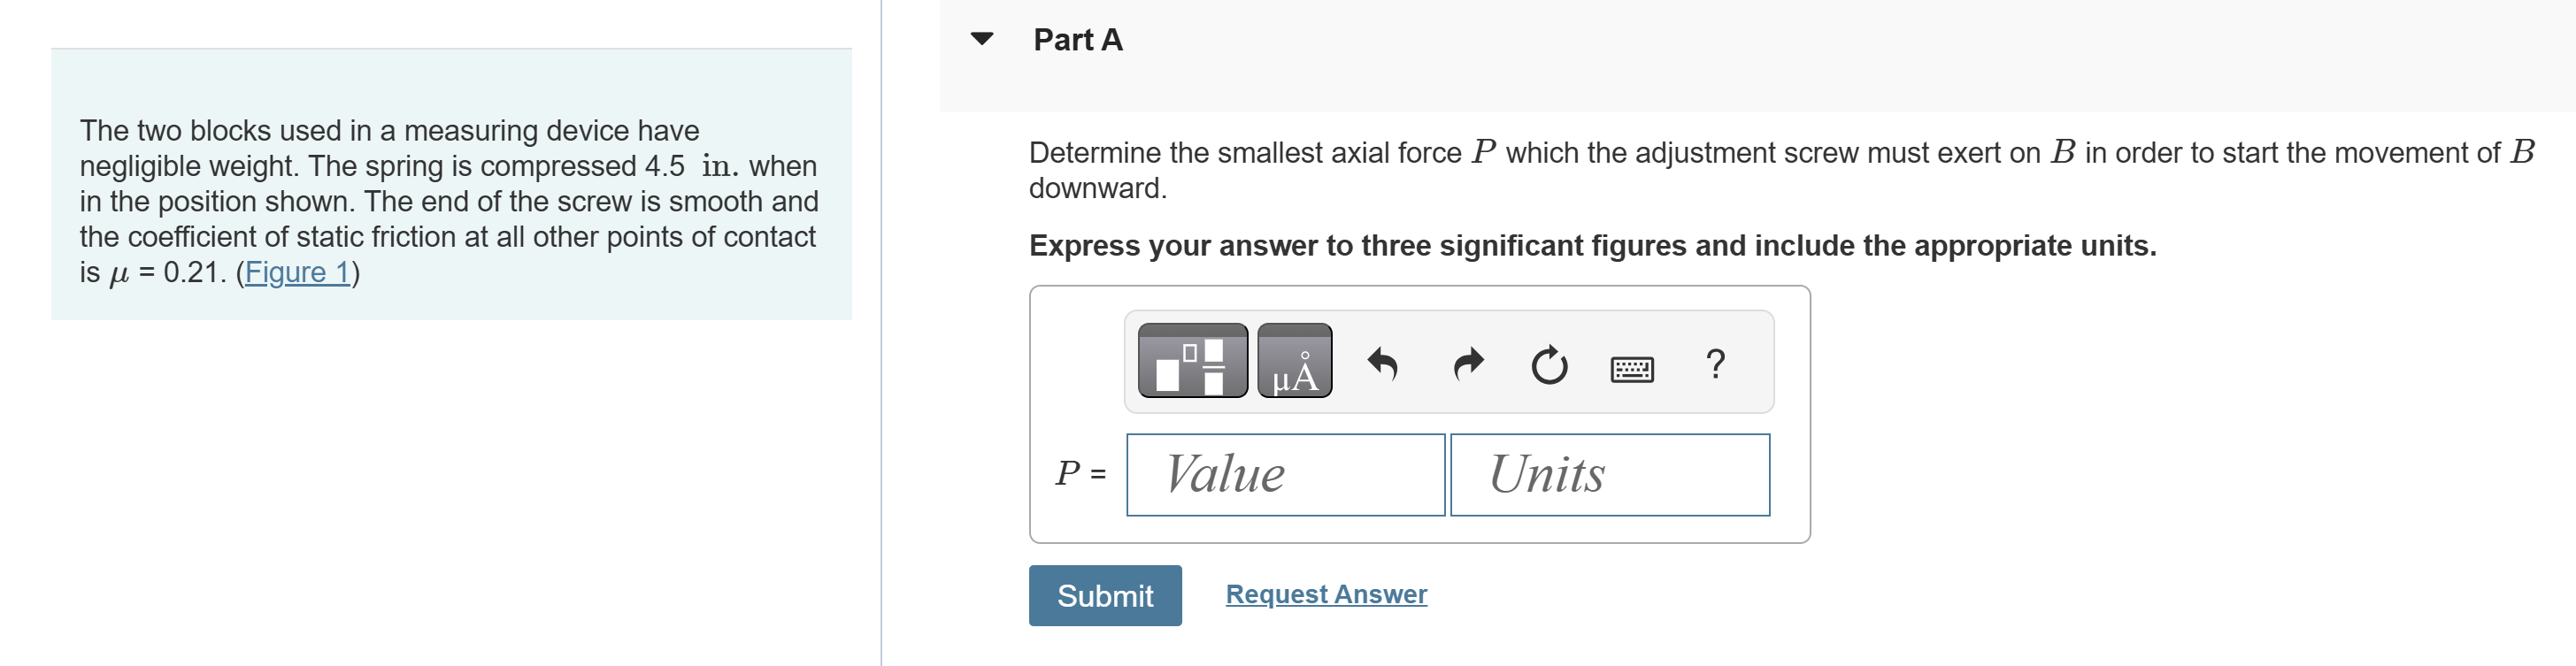Open help with the question mark icon

[x=1715, y=363]
